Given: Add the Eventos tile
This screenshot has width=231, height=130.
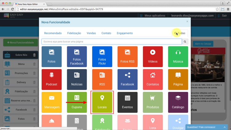Looking at the screenshot, I should pyautogui.click(x=127, y=102).
